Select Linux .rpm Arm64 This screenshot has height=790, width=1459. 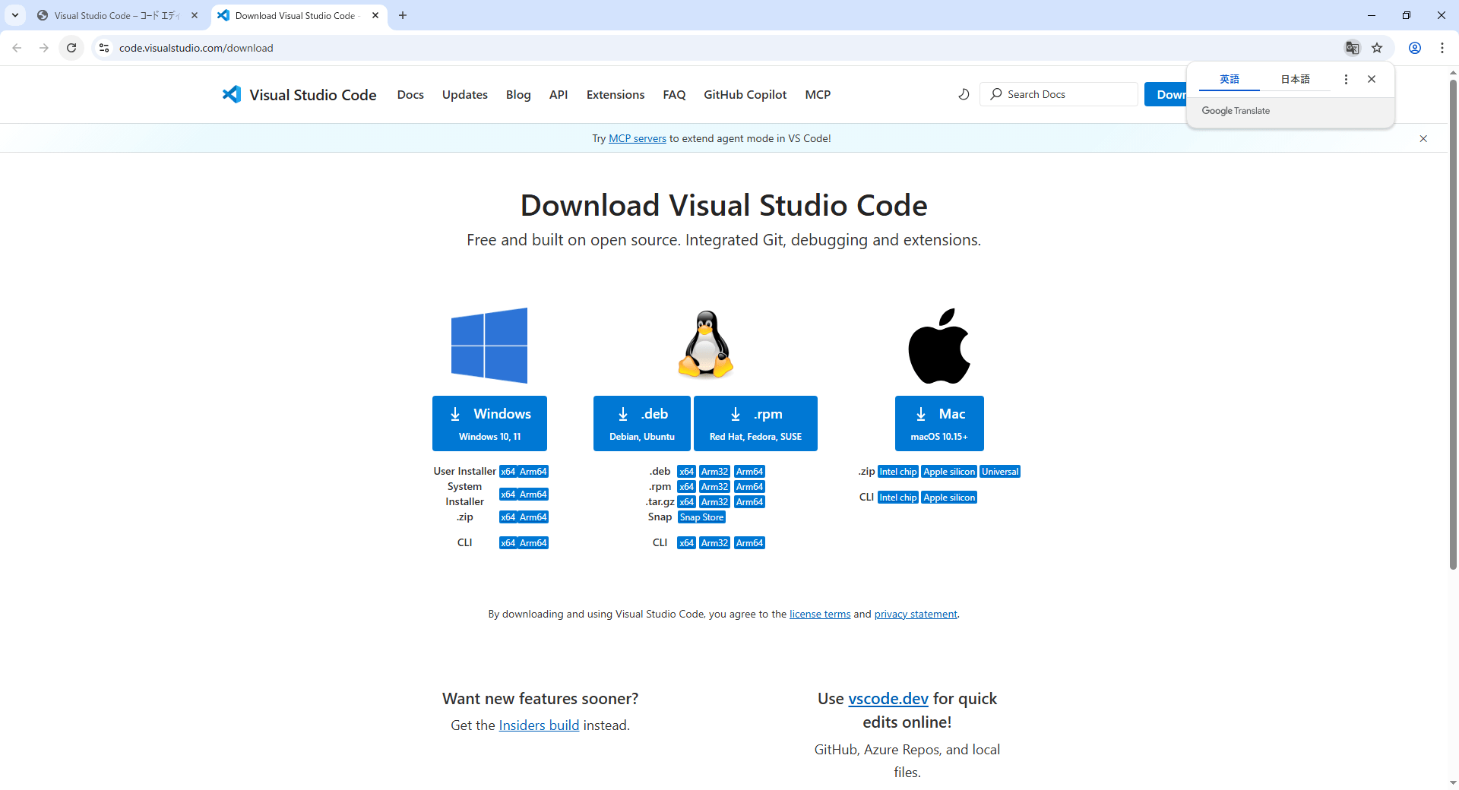[749, 487]
